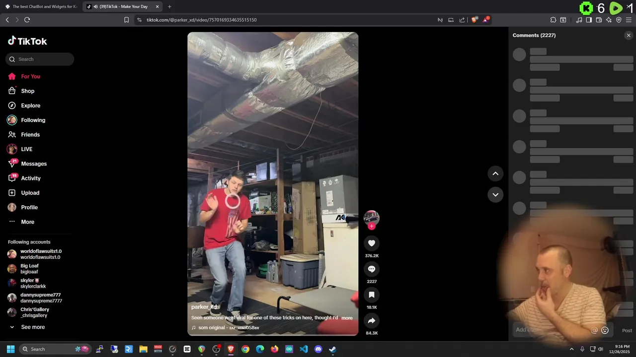Close the Comments panel

(x=629, y=35)
